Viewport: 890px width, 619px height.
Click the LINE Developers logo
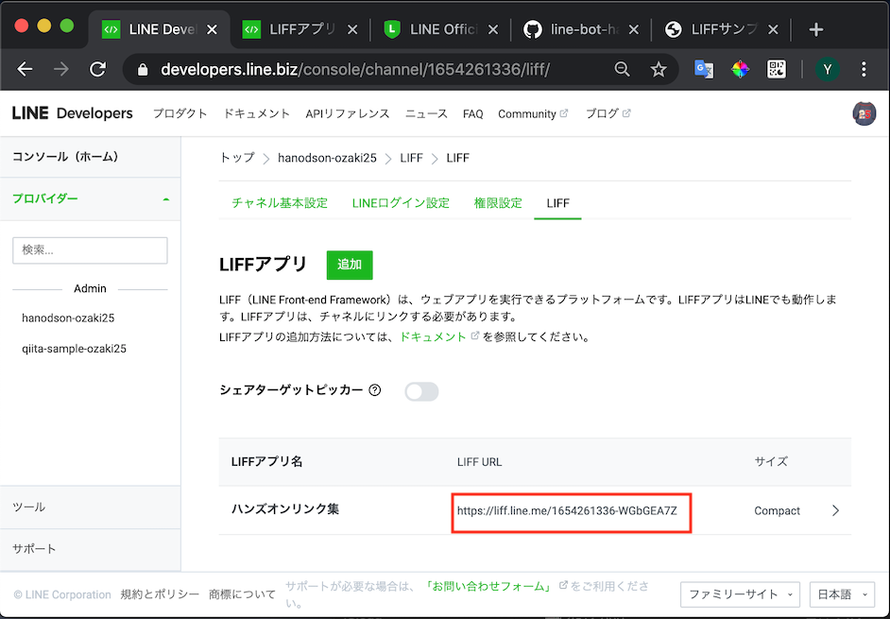click(72, 113)
